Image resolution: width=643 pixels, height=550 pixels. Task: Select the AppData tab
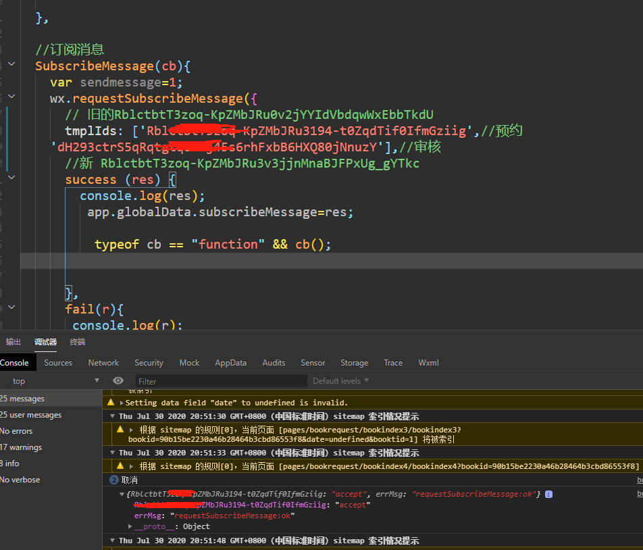[230, 363]
